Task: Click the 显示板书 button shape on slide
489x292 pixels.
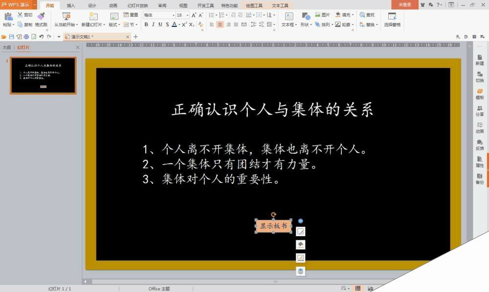Action: click(274, 226)
